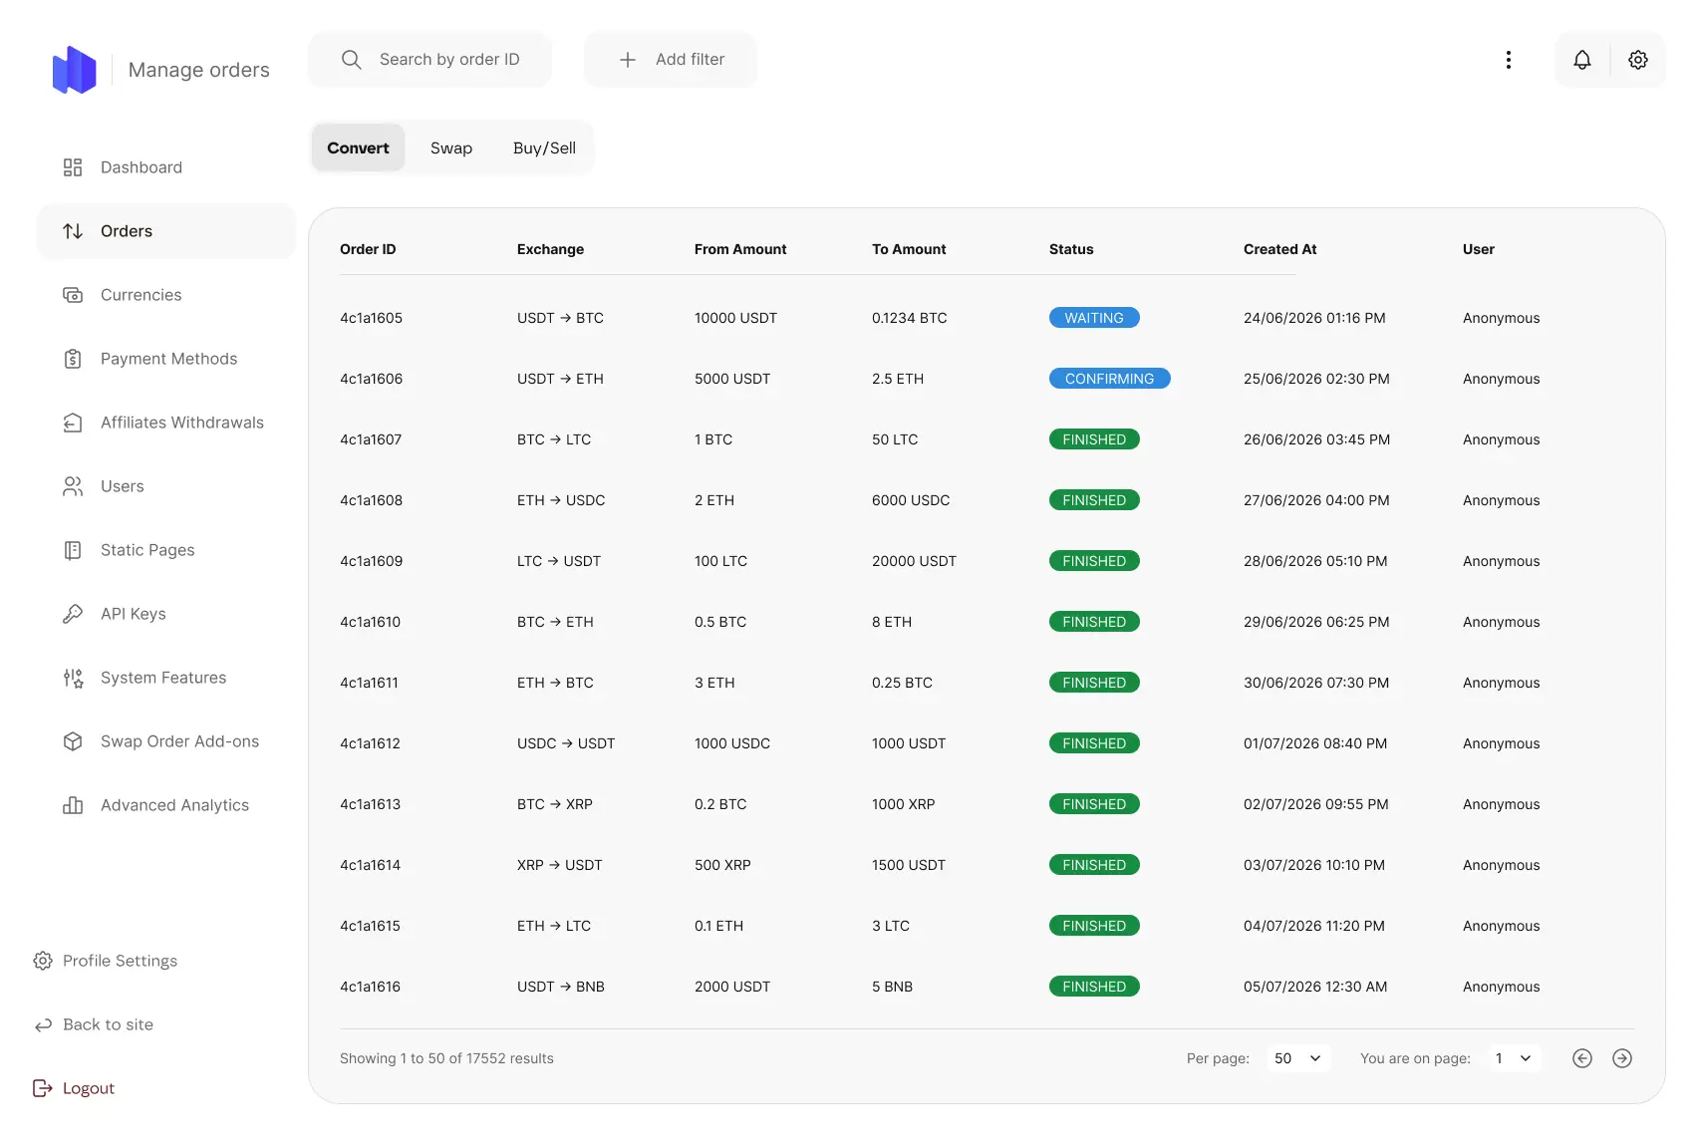1698x1148 pixels.
Task: Click the API Keys key icon
Action: click(73, 614)
